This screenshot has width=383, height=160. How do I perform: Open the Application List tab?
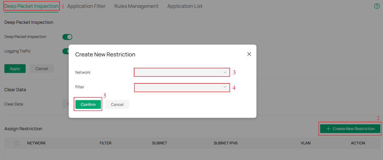pyautogui.click(x=185, y=6)
